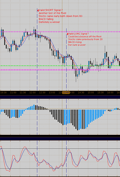Click the 'Stochs came narly both down from 80' line
The width and height of the screenshot is (120, 177).
click(x=61, y=16)
